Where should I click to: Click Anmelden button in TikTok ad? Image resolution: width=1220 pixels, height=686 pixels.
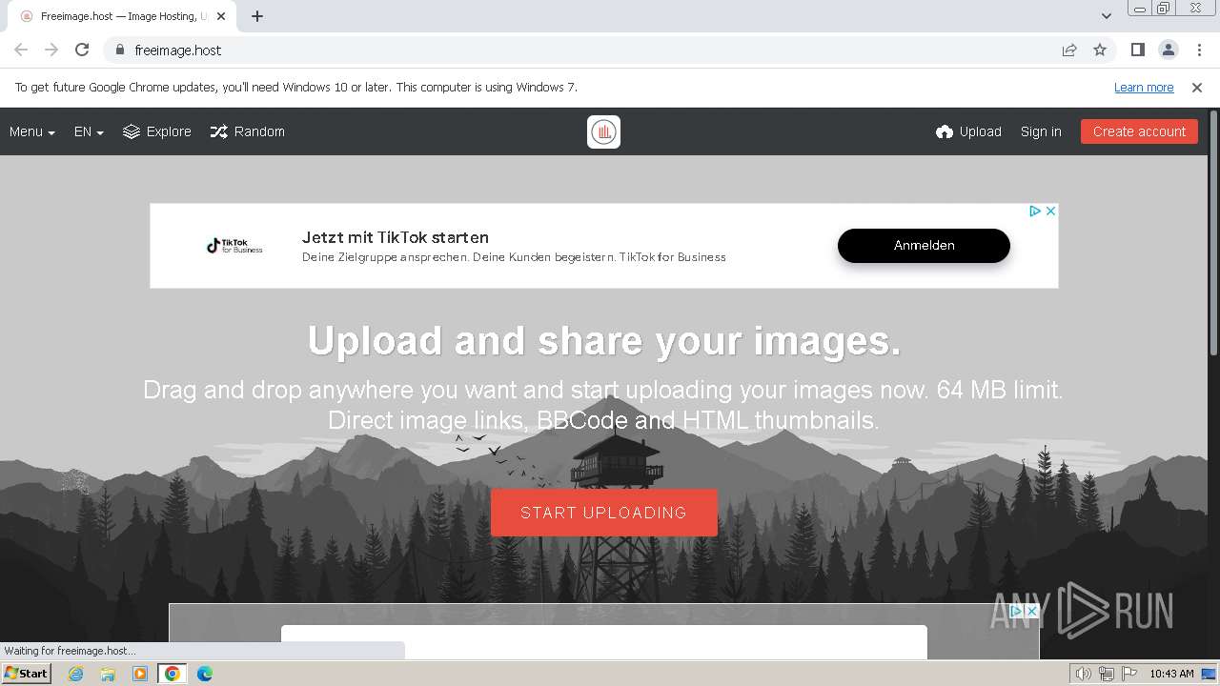pyautogui.click(x=924, y=245)
